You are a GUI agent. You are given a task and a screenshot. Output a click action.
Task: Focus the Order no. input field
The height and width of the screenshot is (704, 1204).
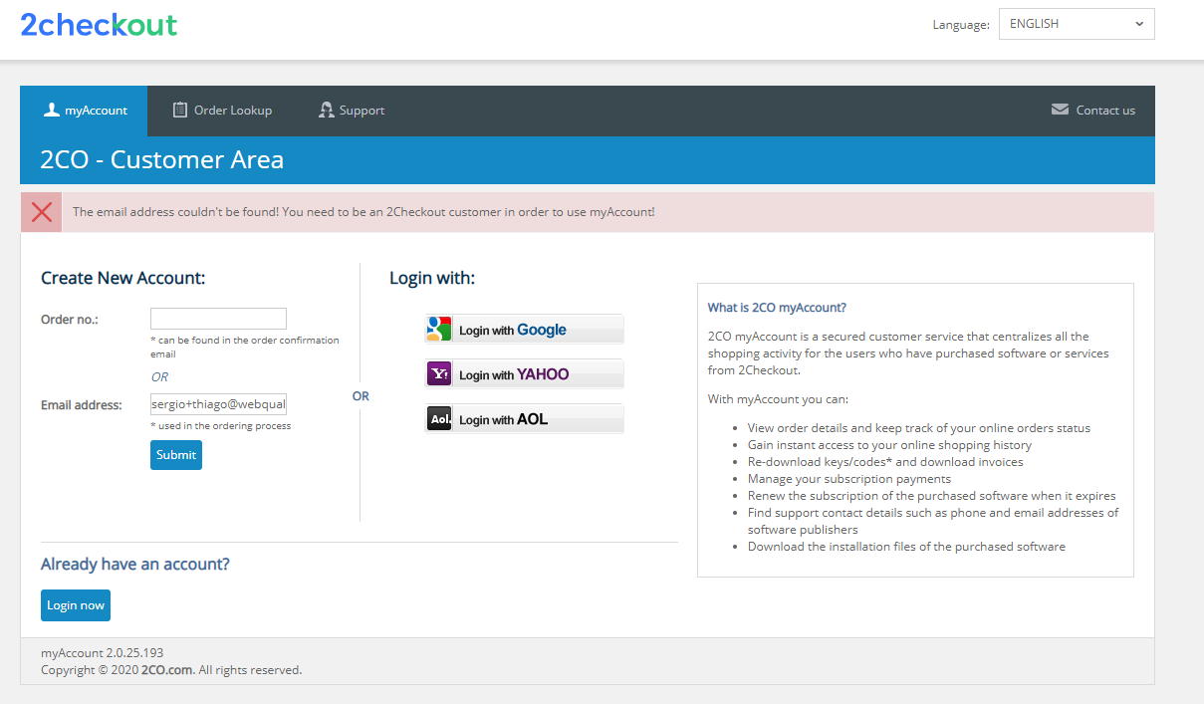point(218,319)
